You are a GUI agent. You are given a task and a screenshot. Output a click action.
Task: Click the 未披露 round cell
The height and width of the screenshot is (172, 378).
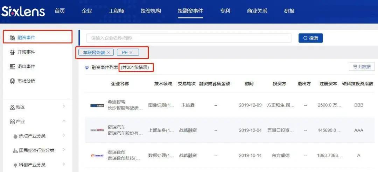point(188,105)
